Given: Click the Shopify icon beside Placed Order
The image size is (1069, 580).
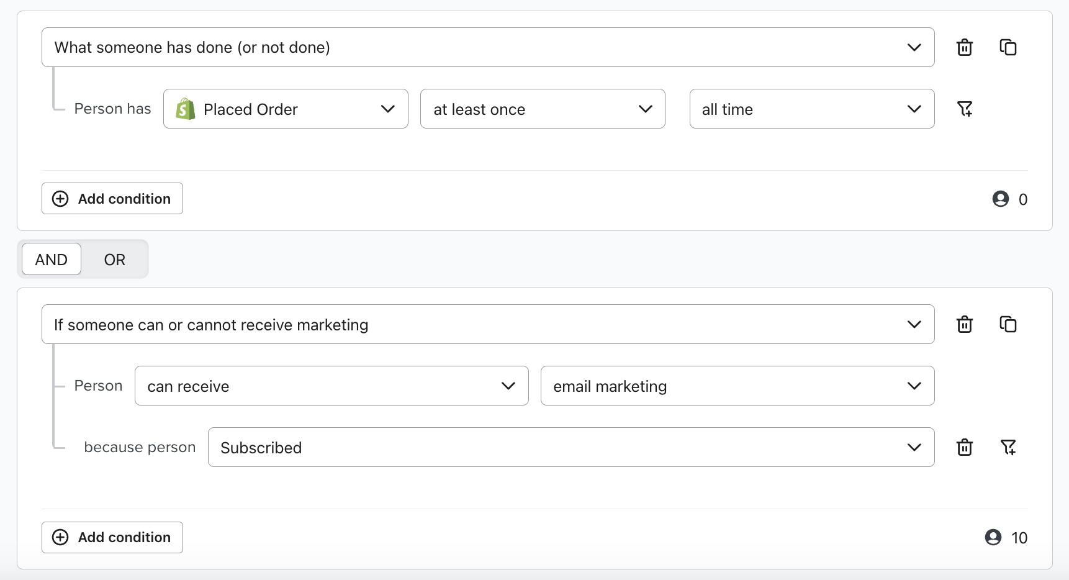Looking at the screenshot, I should (x=185, y=109).
